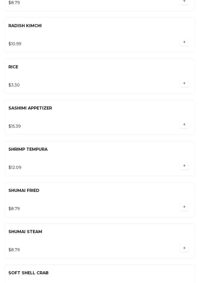
Task: Select Sashimi Appetizer item name
Action: tap(30, 108)
